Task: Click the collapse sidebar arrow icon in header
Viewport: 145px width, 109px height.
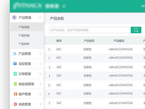Action: pyautogui.click(x=64, y=6)
